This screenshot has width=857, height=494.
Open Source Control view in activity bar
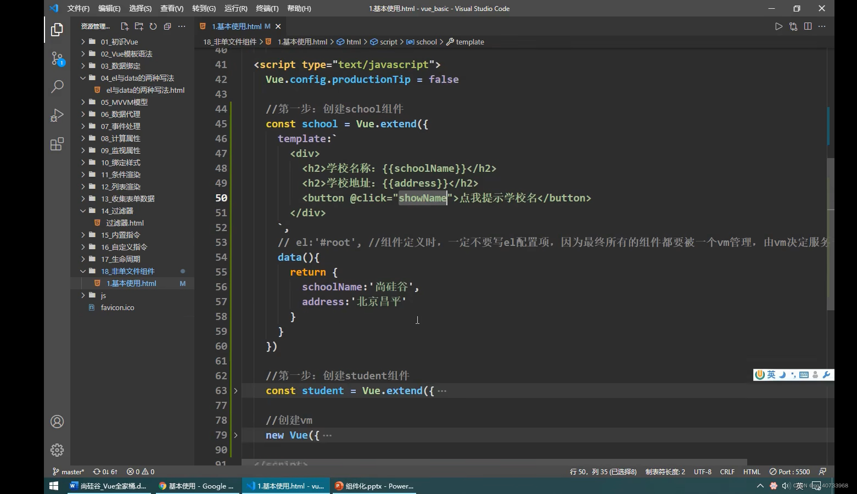(57, 58)
